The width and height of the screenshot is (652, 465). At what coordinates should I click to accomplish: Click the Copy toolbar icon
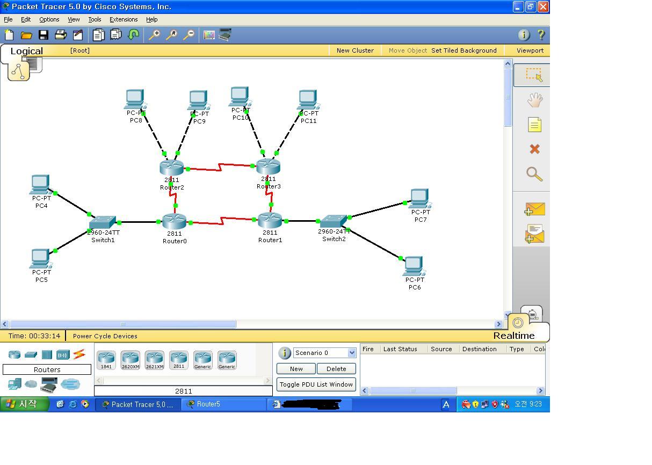click(x=98, y=35)
